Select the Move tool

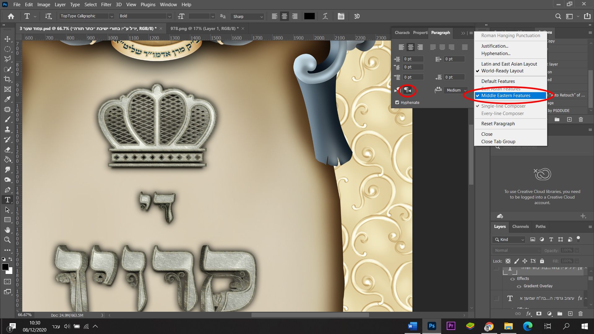pos(7,39)
